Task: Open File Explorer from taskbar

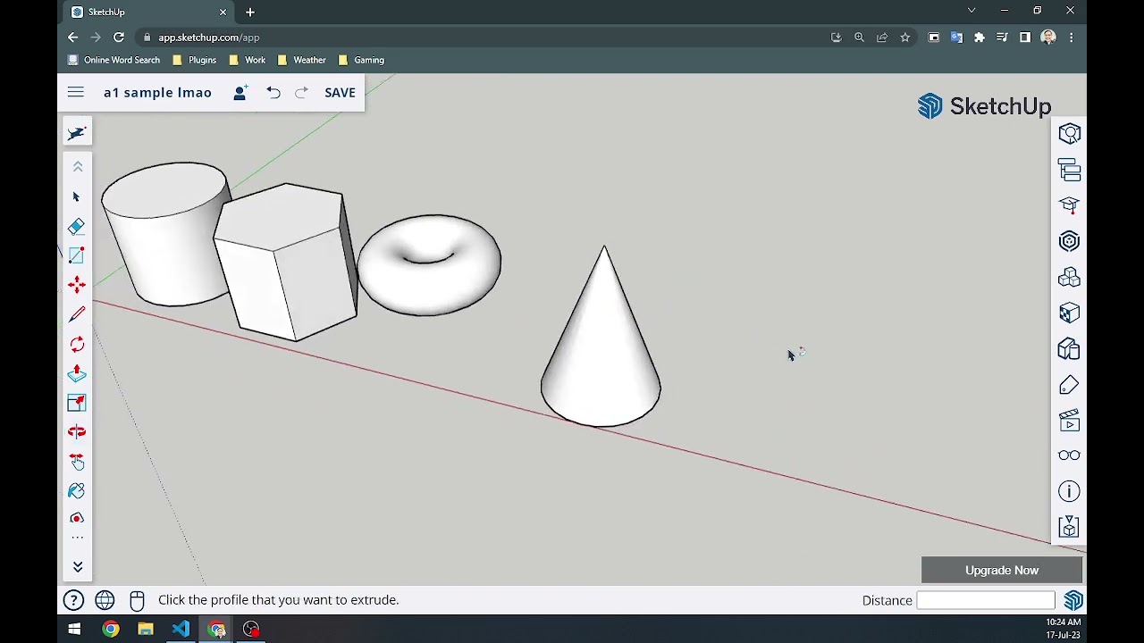Action: pyautogui.click(x=145, y=629)
